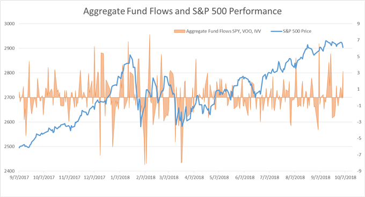Click the 2900 label on left axis
This screenshot has width=365, height=197.
tap(9, 48)
